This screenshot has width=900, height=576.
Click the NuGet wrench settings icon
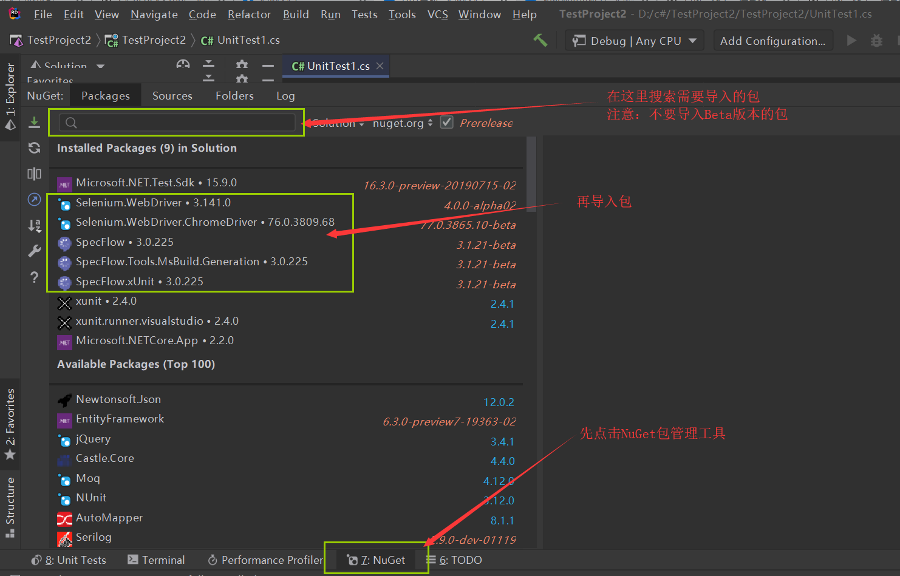(x=34, y=251)
